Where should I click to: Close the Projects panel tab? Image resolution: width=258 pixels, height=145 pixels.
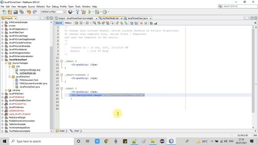pos(15,19)
